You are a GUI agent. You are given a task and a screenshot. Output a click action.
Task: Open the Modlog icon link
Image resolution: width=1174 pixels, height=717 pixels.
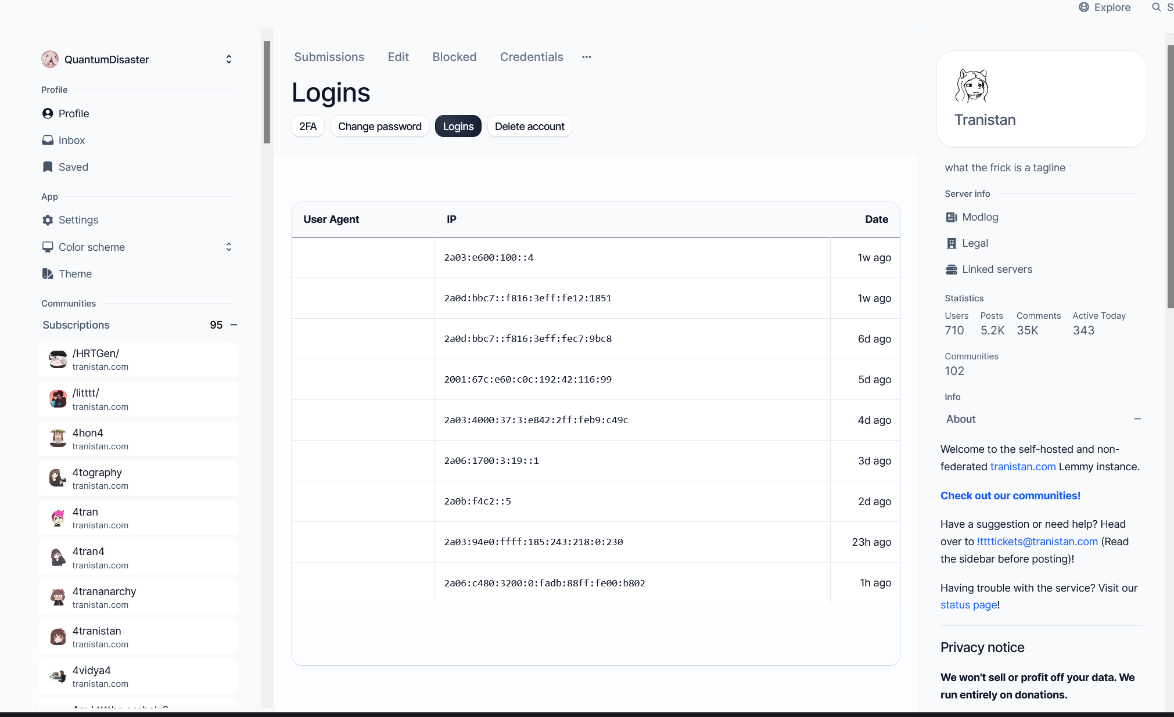952,217
